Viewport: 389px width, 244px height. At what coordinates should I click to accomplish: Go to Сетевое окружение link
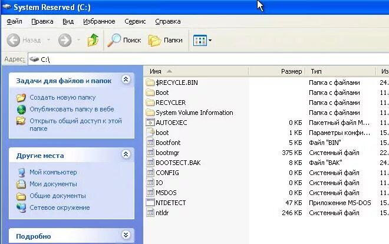tap(60, 207)
